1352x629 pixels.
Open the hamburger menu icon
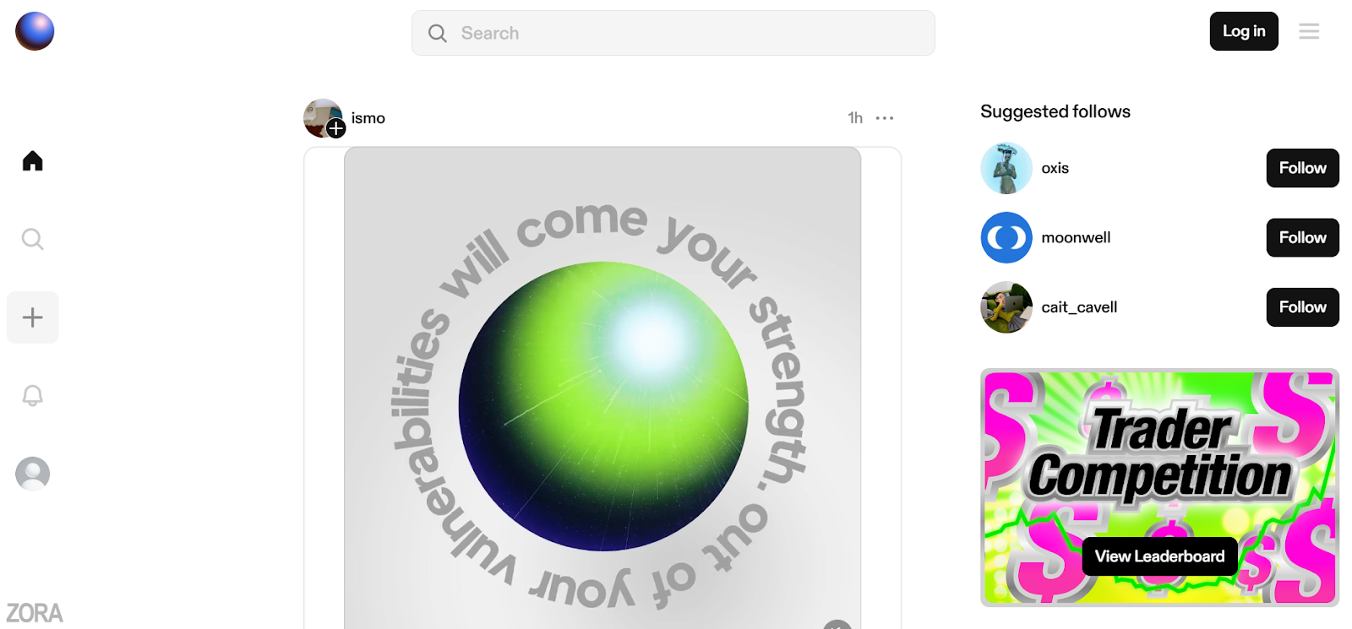1309,32
